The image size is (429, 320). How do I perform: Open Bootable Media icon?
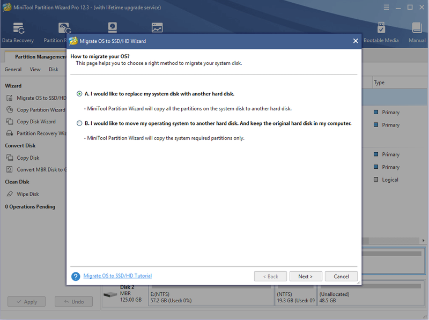[x=381, y=28]
